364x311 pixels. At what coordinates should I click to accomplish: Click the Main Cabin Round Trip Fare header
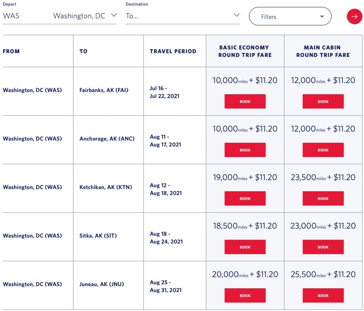323,51
